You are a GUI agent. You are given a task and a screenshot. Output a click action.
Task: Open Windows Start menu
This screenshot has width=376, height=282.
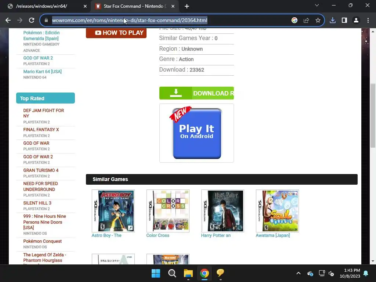(x=156, y=273)
